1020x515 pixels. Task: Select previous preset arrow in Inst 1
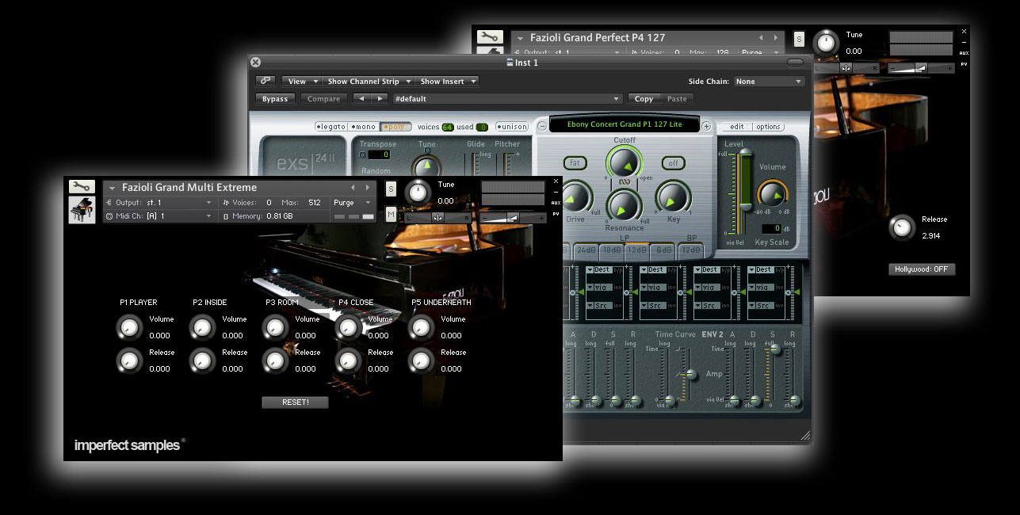point(361,99)
